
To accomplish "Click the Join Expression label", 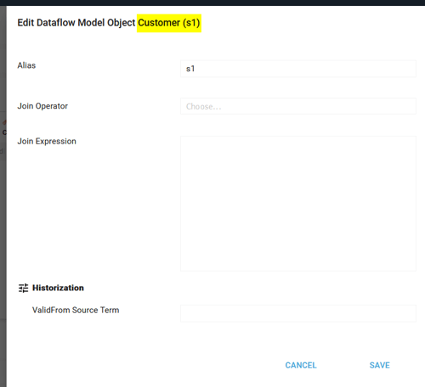I will pos(47,141).
